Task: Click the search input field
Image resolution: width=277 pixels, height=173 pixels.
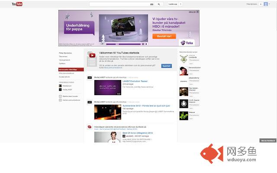Action: [x=119, y=4]
